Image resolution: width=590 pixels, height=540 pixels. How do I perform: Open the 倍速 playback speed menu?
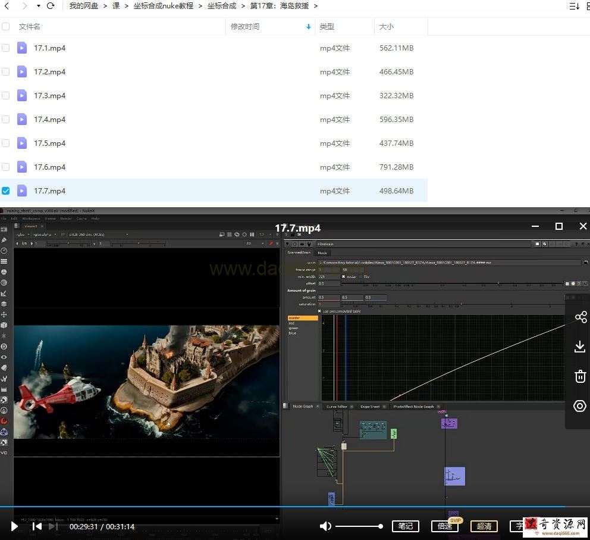445,526
